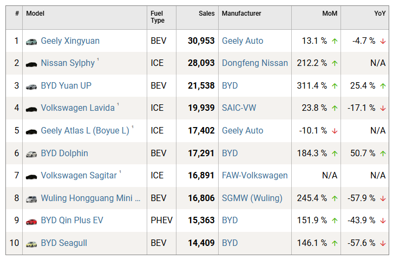
Task: Sort table by YoY column header
Action: point(380,14)
